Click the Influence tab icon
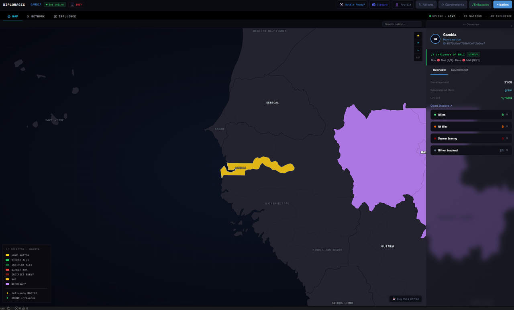Image resolution: width=514 pixels, height=310 pixels. pyautogui.click(x=55, y=16)
